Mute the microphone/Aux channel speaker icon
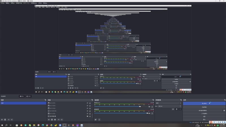 tap(149, 107)
